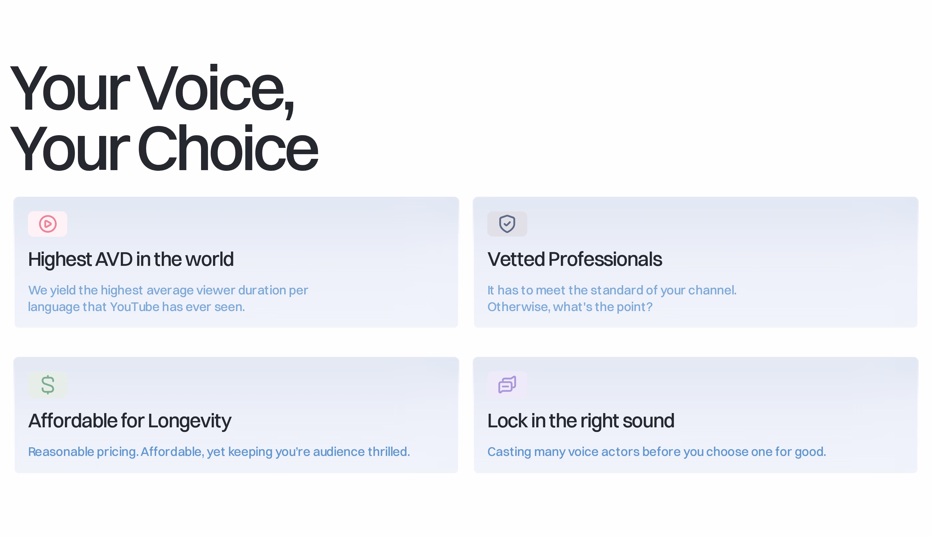Image resolution: width=932 pixels, height=537 pixels.
Task: Click the shield checkmark icon
Action: 507,224
